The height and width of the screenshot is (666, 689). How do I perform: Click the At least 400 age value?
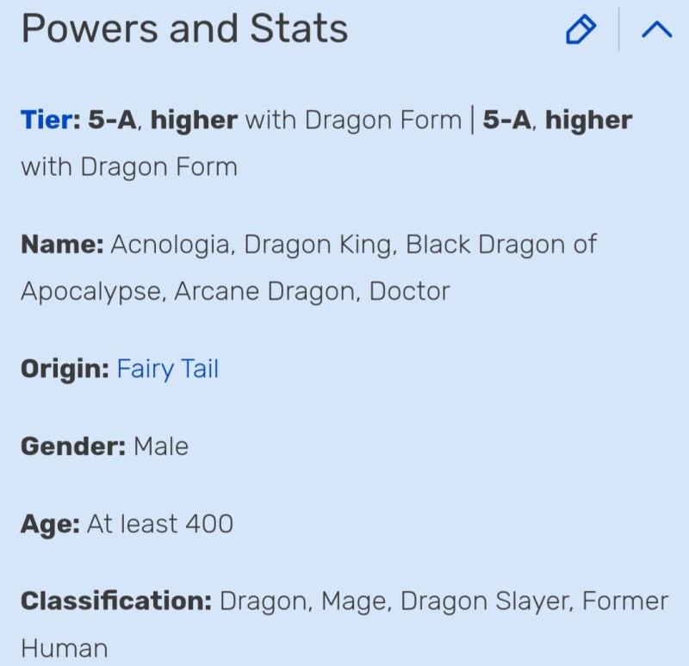(x=160, y=523)
